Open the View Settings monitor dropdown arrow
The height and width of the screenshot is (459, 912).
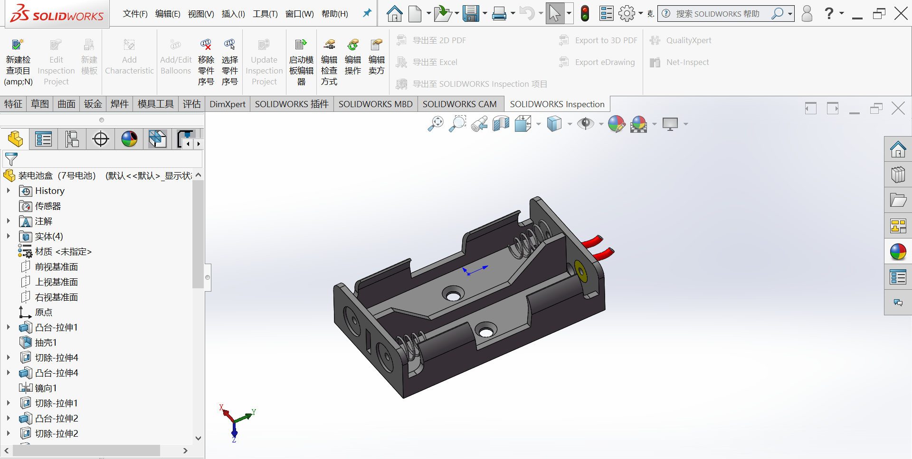click(x=685, y=124)
